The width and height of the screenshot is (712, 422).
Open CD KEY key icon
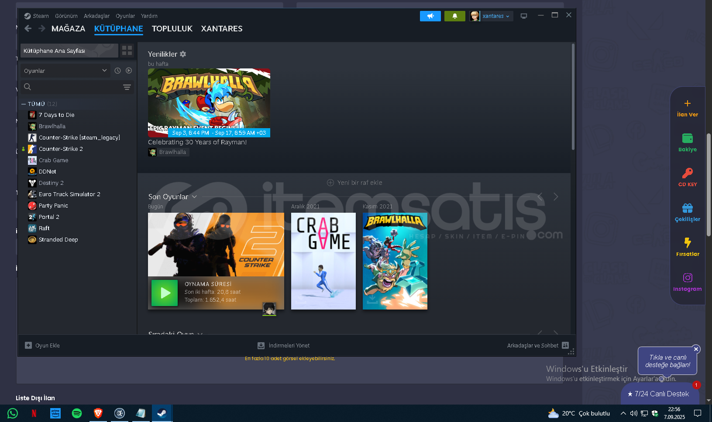(688, 173)
